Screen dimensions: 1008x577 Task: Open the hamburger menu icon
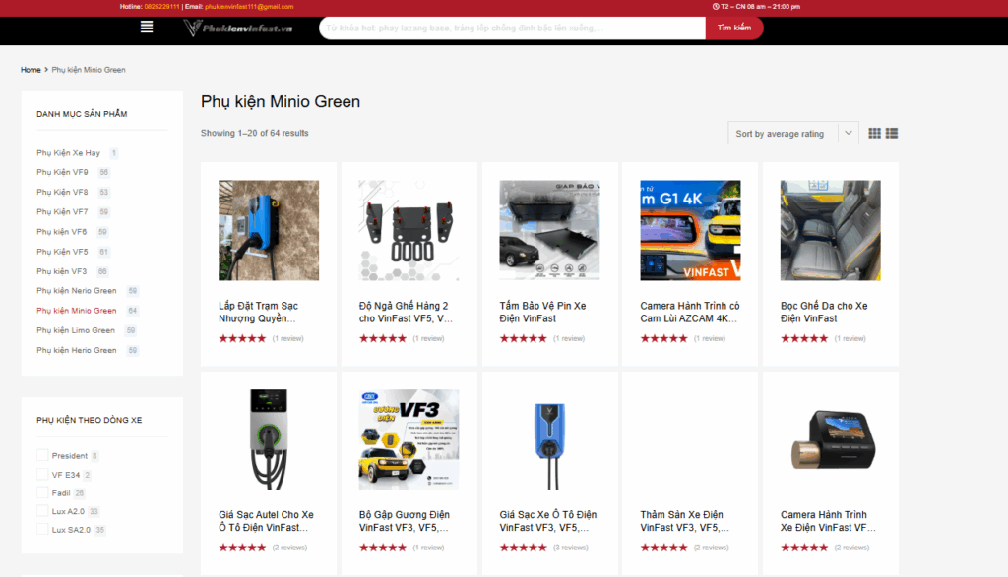147,28
